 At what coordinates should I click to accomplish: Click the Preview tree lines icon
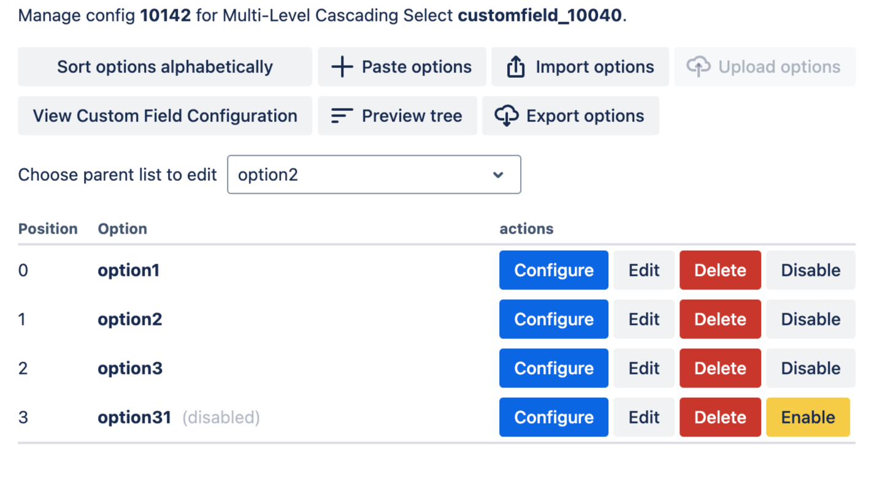pos(342,116)
